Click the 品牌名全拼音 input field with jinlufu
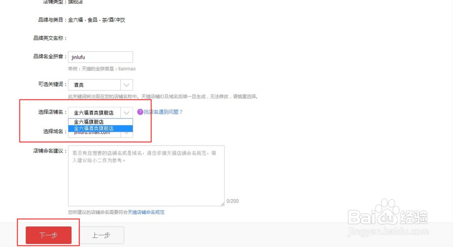Screen dimensions: 453x247 pyautogui.click(x=100, y=57)
